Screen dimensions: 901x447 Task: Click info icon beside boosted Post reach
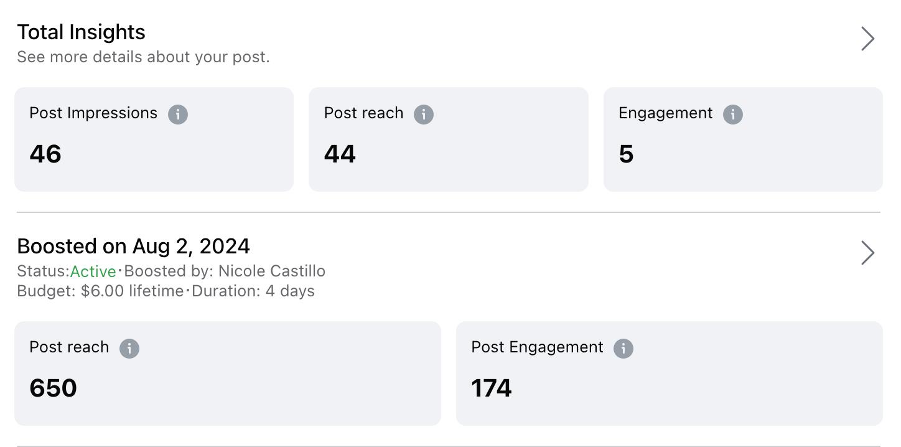[x=129, y=349]
